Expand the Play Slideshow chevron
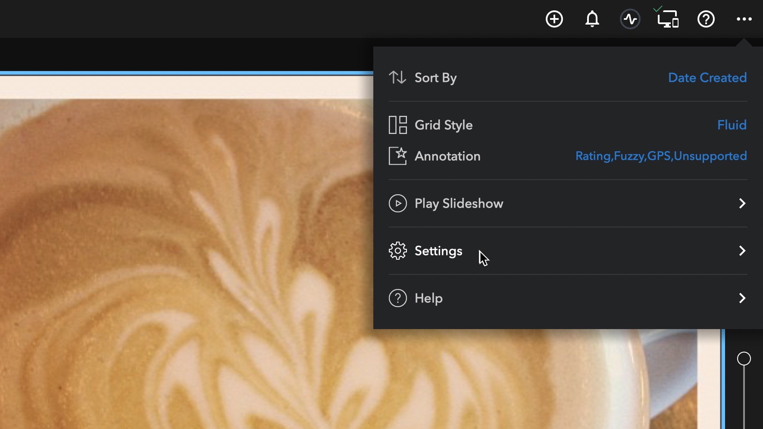This screenshot has height=429, width=763. [x=742, y=203]
